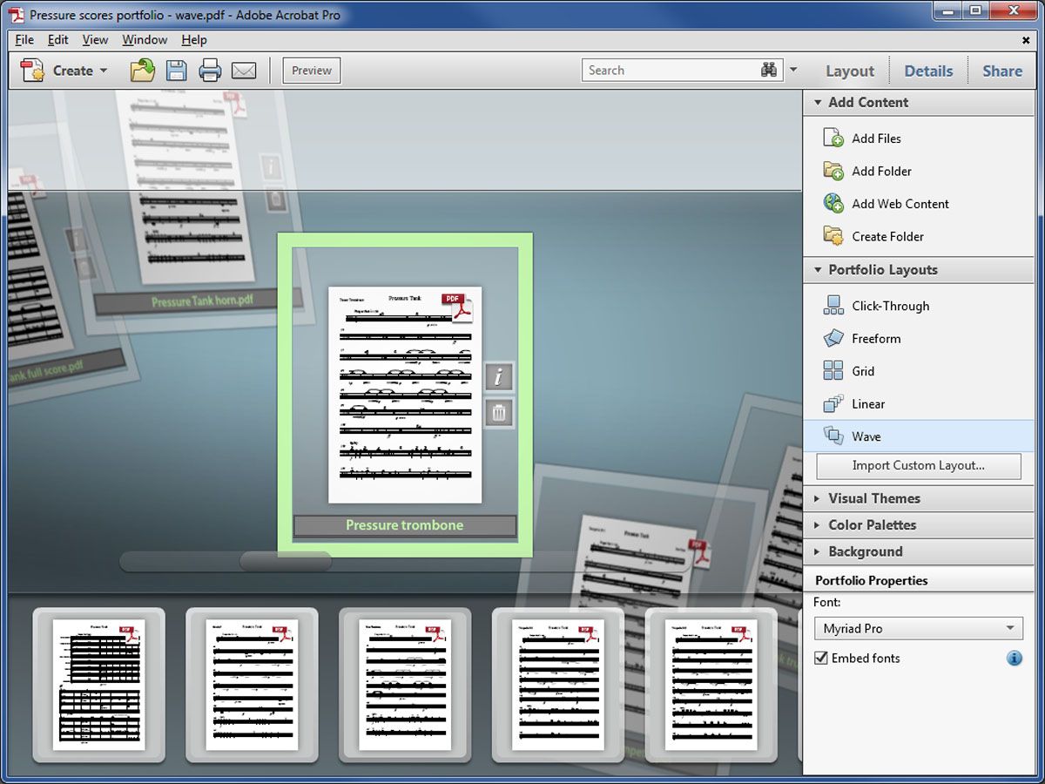This screenshot has width=1045, height=784.
Task: Close the document with menu-bar X
Action: point(1026,40)
